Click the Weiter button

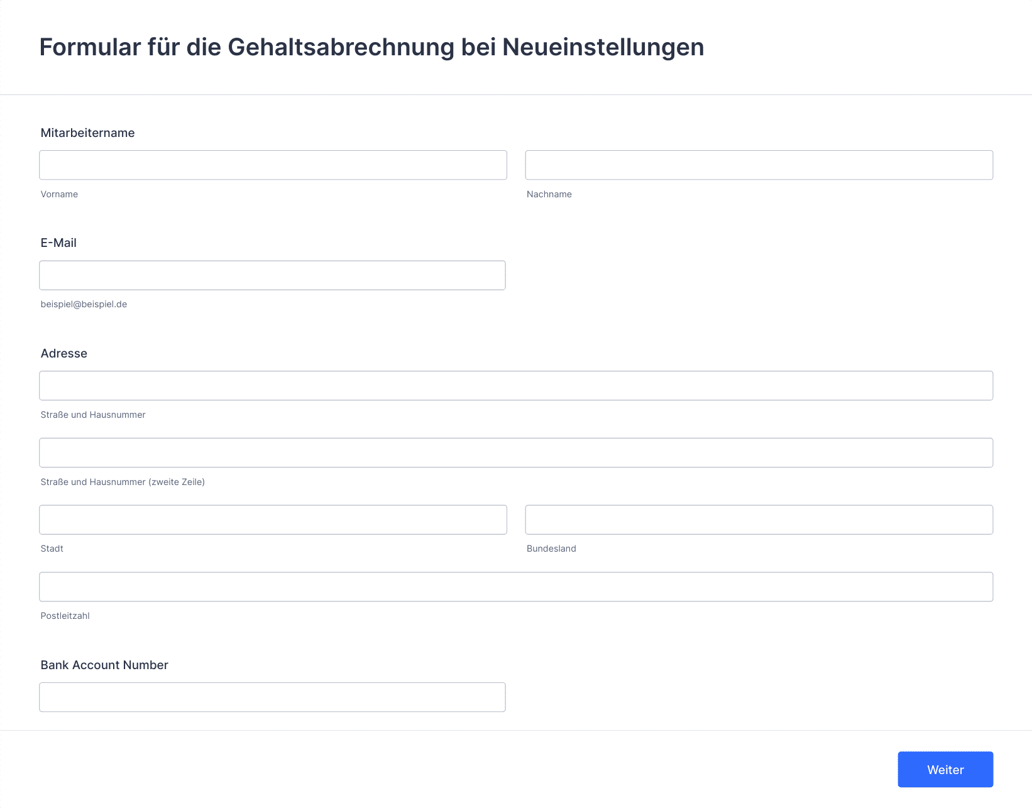(x=945, y=770)
